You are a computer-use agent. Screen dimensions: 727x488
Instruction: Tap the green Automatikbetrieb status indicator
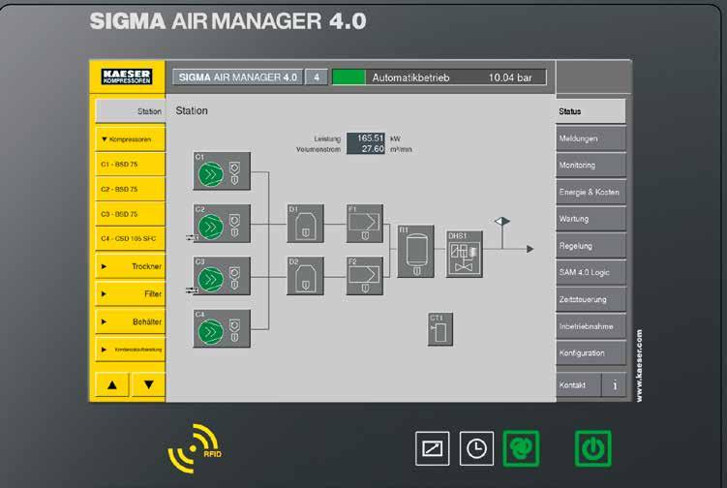click(x=349, y=77)
